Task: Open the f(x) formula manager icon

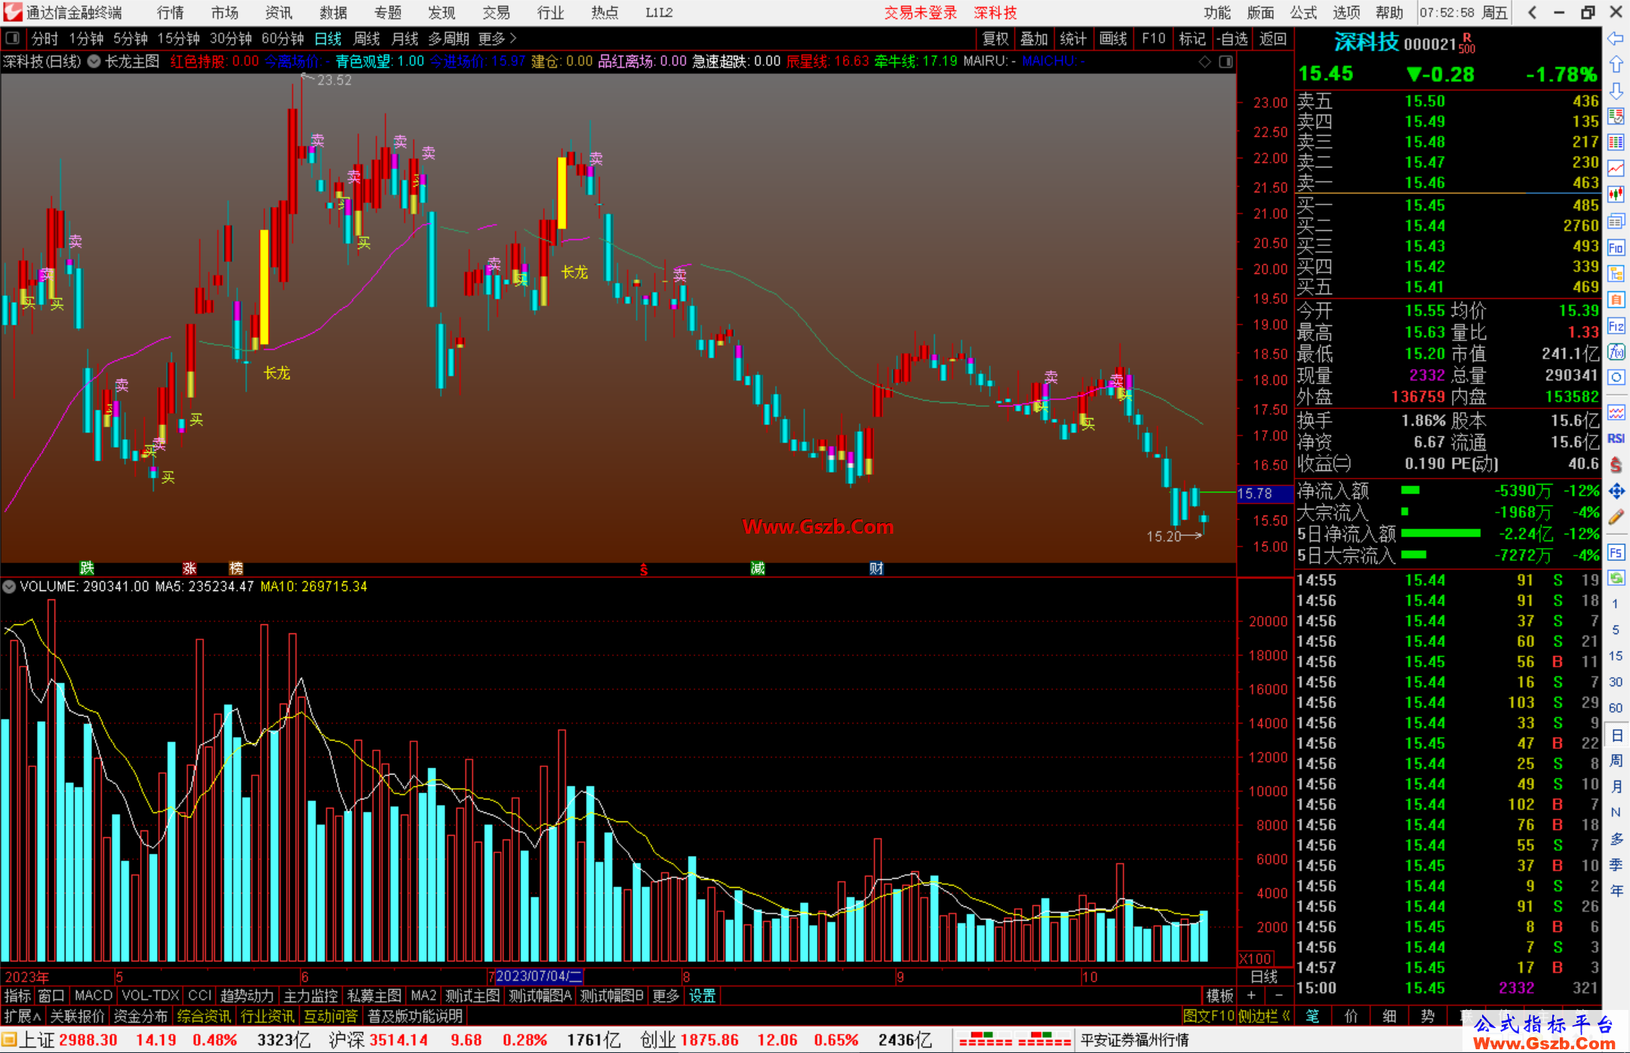Action: tap(1616, 352)
